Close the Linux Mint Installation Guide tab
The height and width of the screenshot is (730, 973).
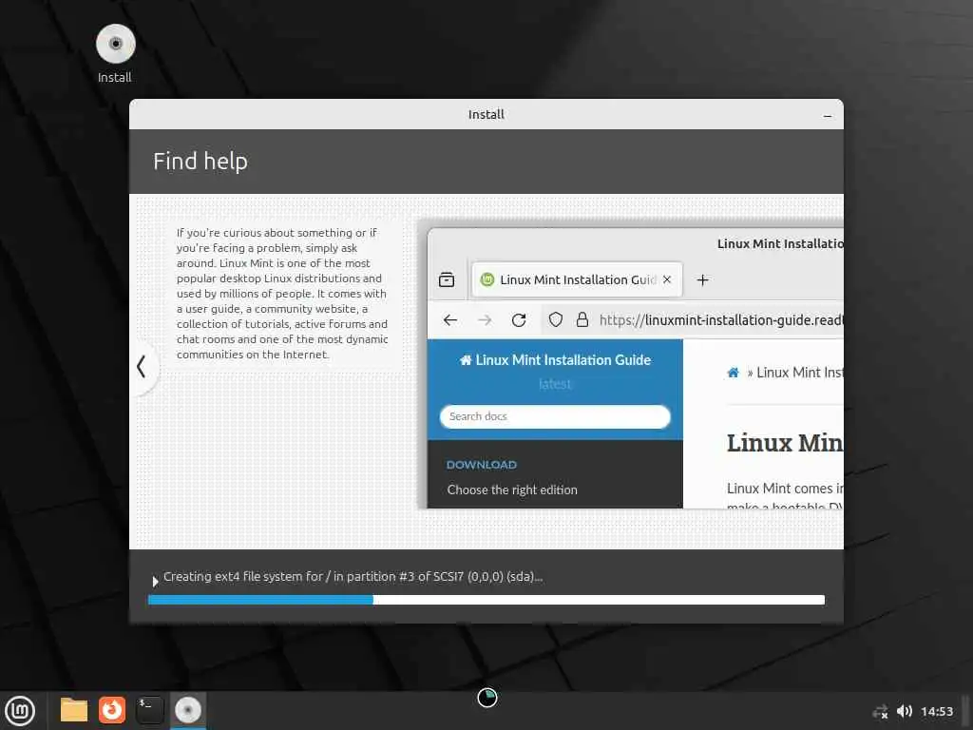point(667,280)
